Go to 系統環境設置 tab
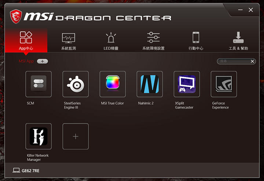Image resolution: width=264 pixels, height=181 pixels. (x=153, y=41)
